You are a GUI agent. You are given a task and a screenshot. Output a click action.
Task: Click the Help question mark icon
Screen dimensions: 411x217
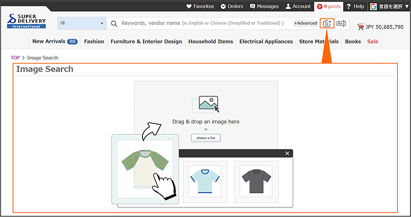point(349,6)
